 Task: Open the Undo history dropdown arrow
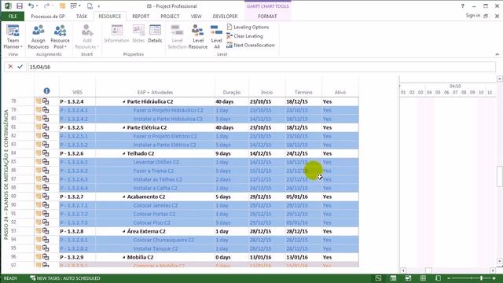click(x=37, y=6)
